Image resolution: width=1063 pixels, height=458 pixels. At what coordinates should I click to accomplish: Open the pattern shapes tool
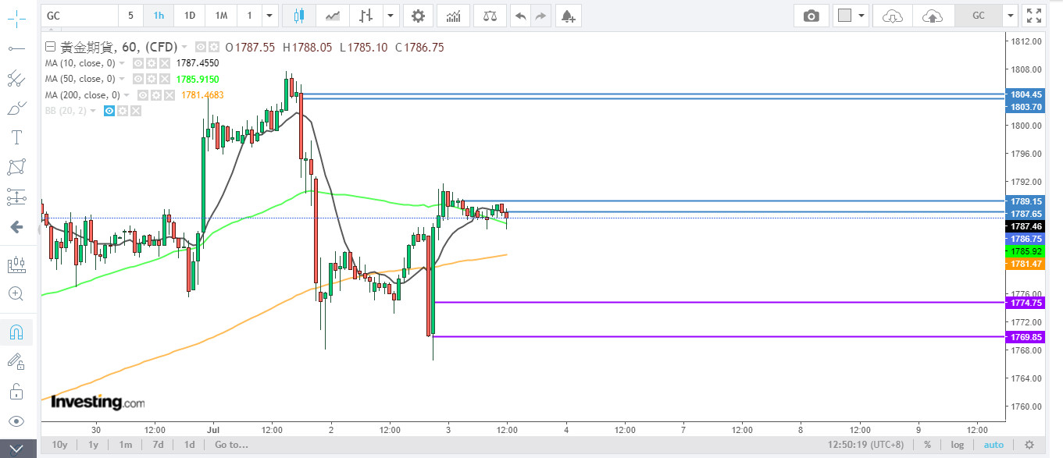[x=16, y=167]
